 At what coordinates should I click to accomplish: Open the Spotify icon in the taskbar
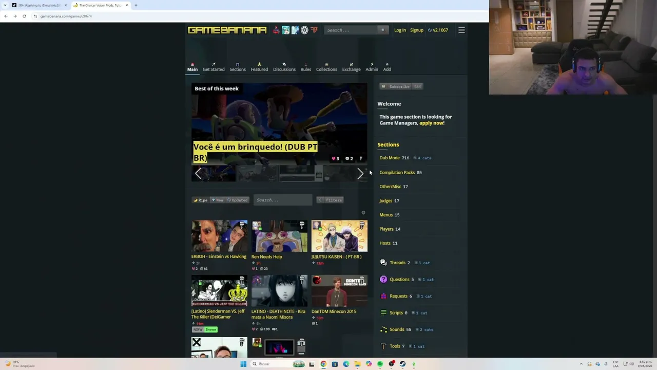point(380,364)
